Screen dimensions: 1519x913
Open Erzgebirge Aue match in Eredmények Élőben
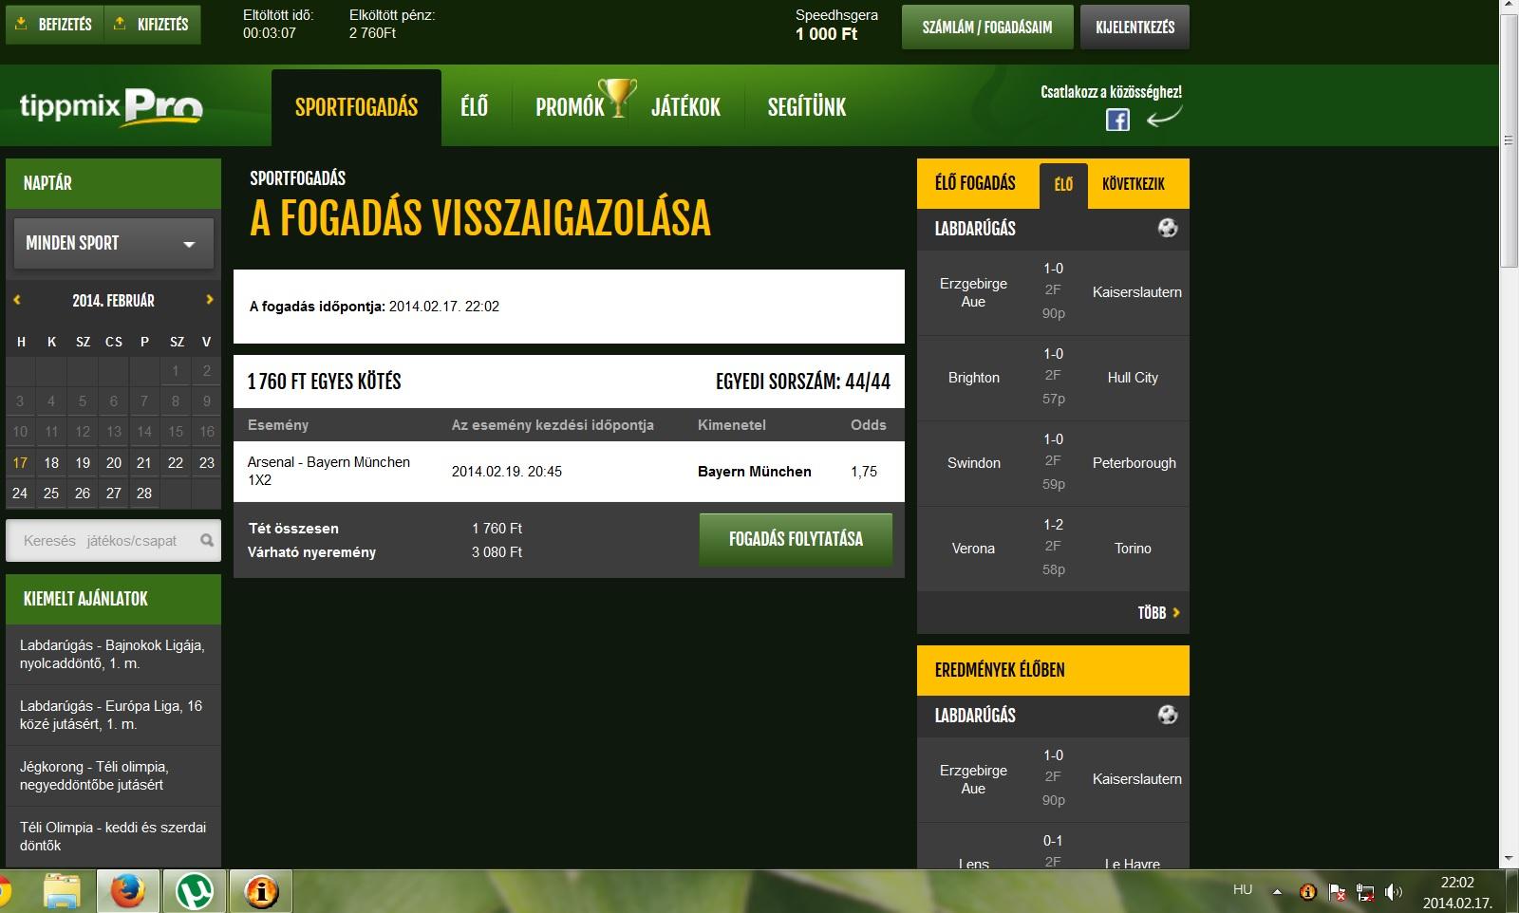[x=1053, y=779]
